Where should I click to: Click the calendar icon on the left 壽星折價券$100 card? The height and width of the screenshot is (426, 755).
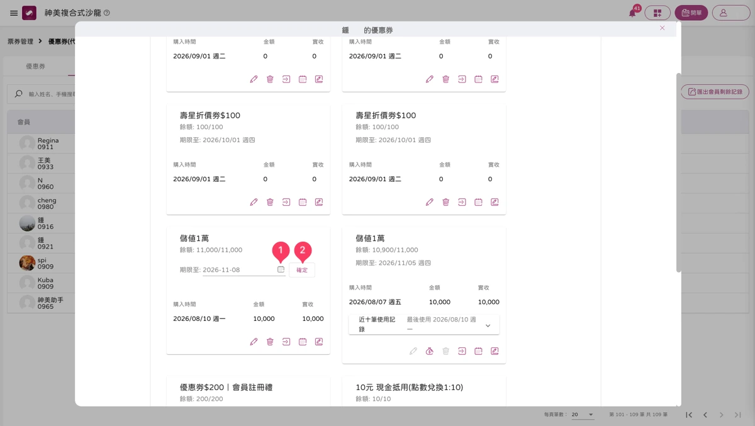[x=303, y=202]
